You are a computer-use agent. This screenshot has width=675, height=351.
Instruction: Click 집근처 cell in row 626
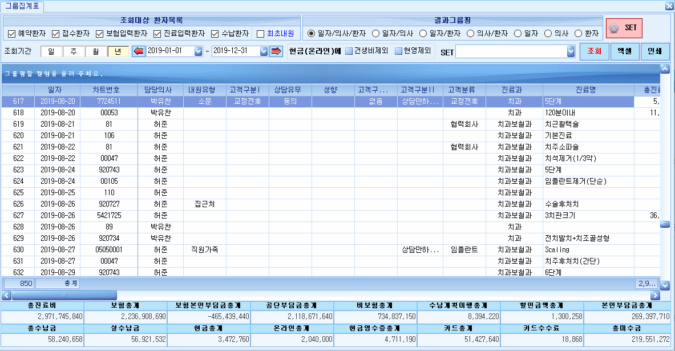[x=204, y=204]
